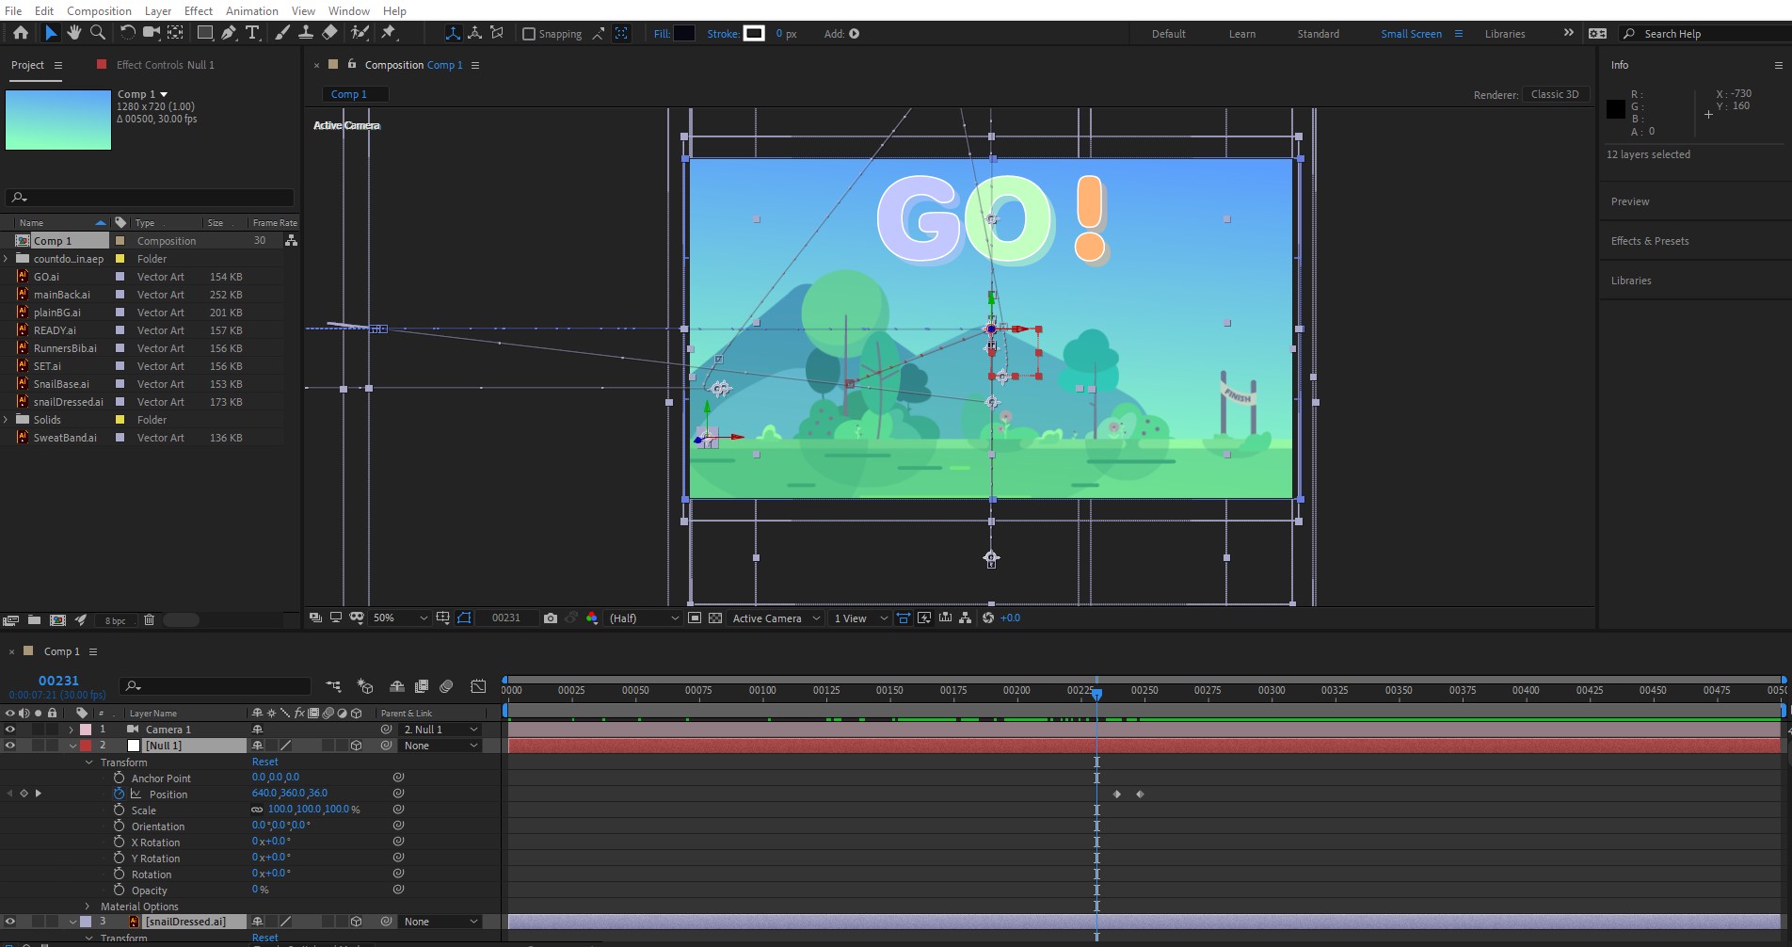
Task: Choose View Axis mode icon
Action: click(497, 33)
